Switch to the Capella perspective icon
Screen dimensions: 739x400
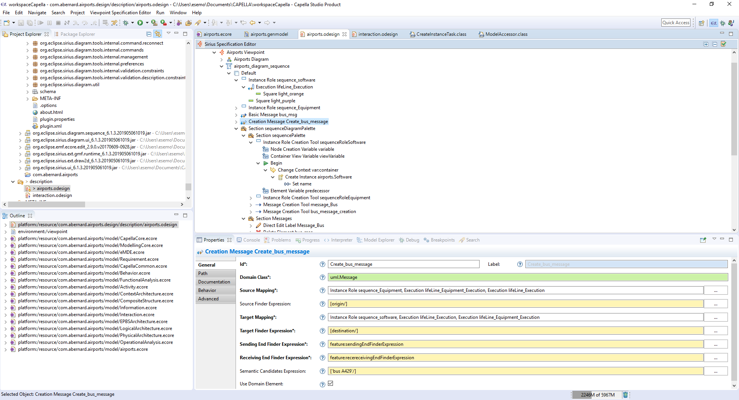714,23
